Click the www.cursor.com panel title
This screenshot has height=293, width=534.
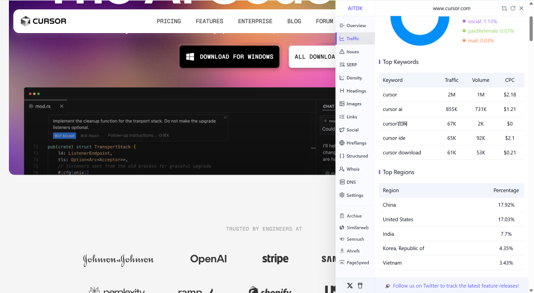point(451,8)
